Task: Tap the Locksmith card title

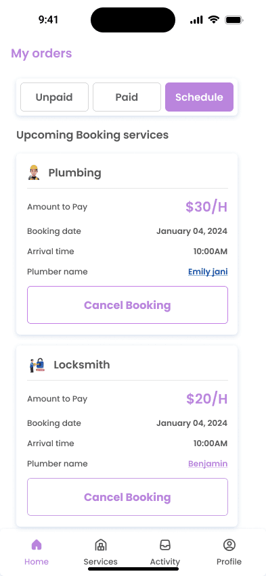Action: tap(82, 365)
